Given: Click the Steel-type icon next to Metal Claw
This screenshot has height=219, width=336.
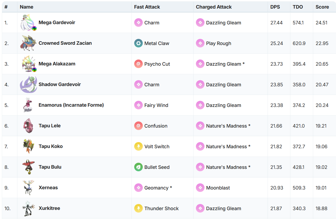Looking at the screenshot, I should click(x=138, y=43).
